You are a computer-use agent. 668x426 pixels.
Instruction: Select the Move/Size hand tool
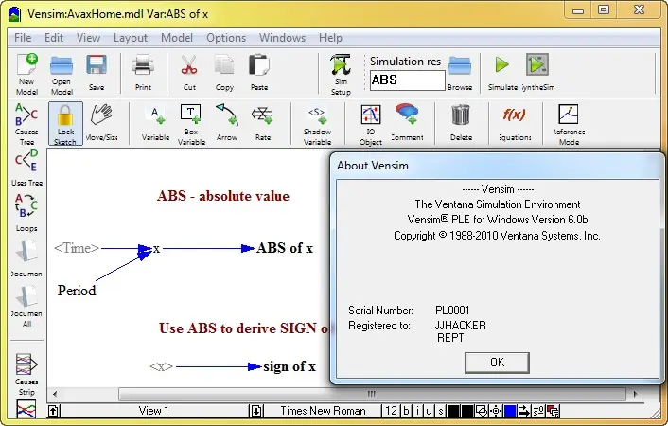pyautogui.click(x=101, y=122)
